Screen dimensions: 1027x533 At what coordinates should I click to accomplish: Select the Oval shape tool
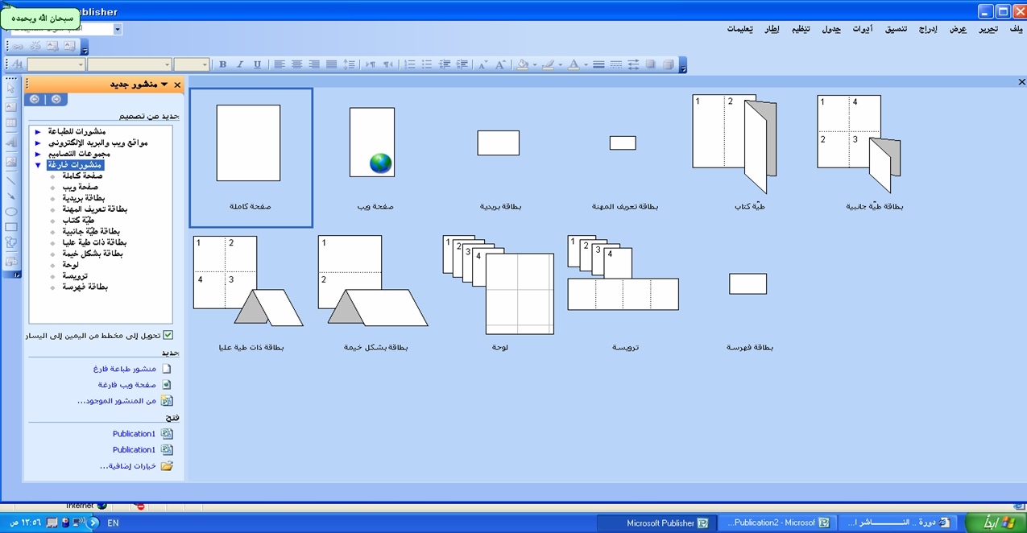pyautogui.click(x=11, y=212)
